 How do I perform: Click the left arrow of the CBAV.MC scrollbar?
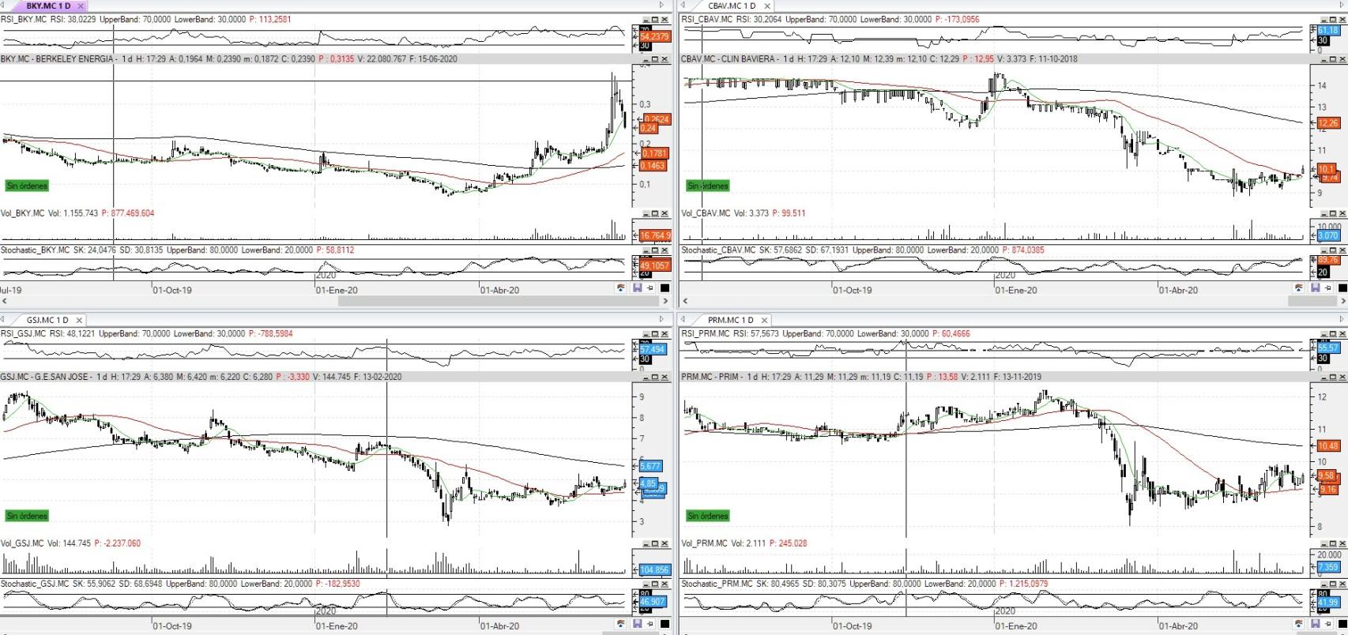tap(685, 301)
